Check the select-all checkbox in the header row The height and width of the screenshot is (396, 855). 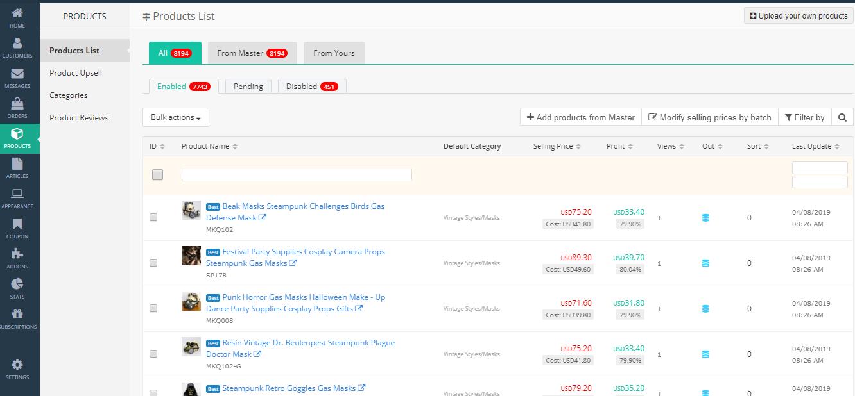(x=157, y=174)
